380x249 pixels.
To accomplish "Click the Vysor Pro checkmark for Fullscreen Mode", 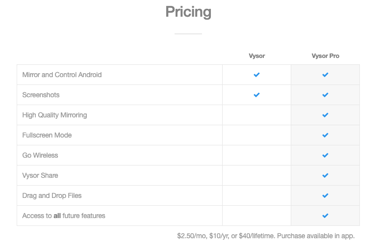I will (325, 135).
